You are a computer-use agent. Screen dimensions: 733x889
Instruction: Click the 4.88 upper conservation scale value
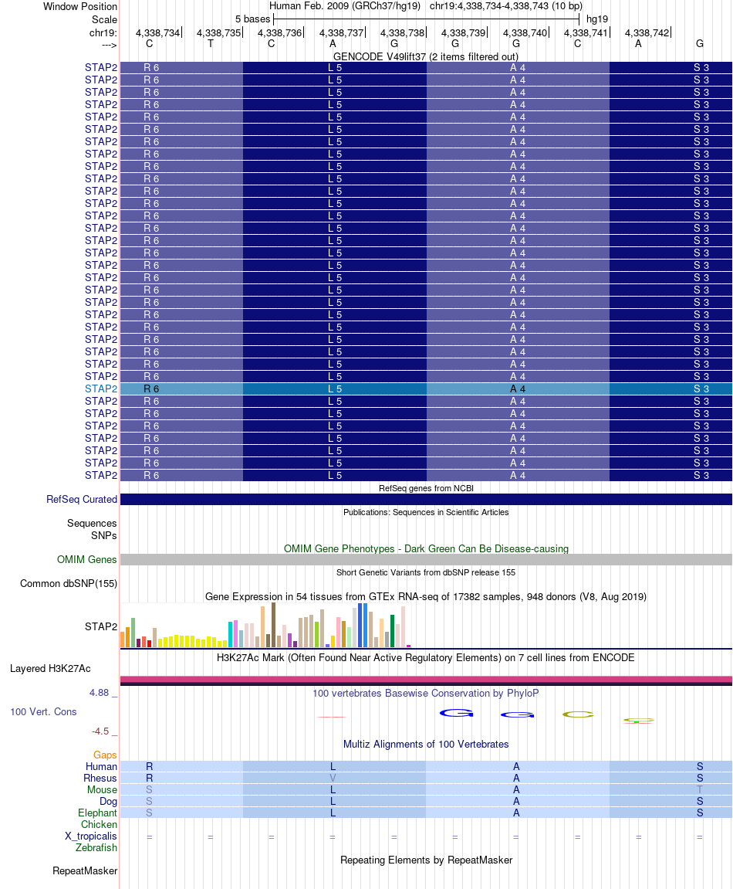click(99, 693)
